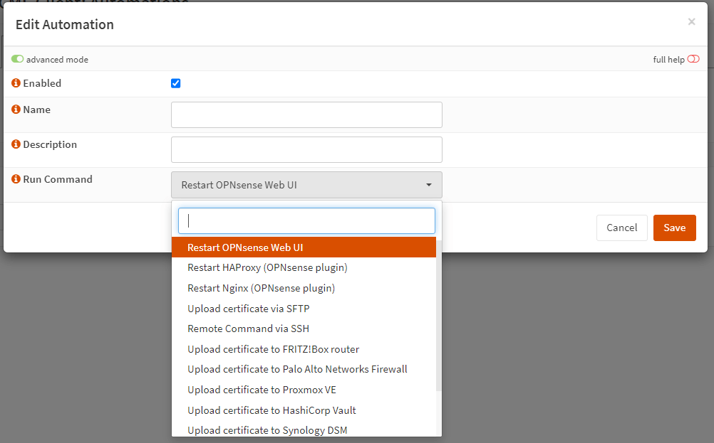The image size is (714, 443).
Task: Click the info icon beside Enabled
Action: pos(16,83)
